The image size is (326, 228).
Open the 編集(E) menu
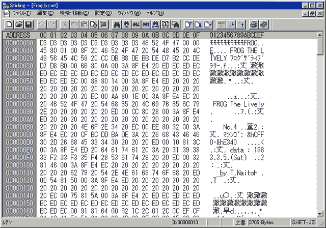point(46,12)
